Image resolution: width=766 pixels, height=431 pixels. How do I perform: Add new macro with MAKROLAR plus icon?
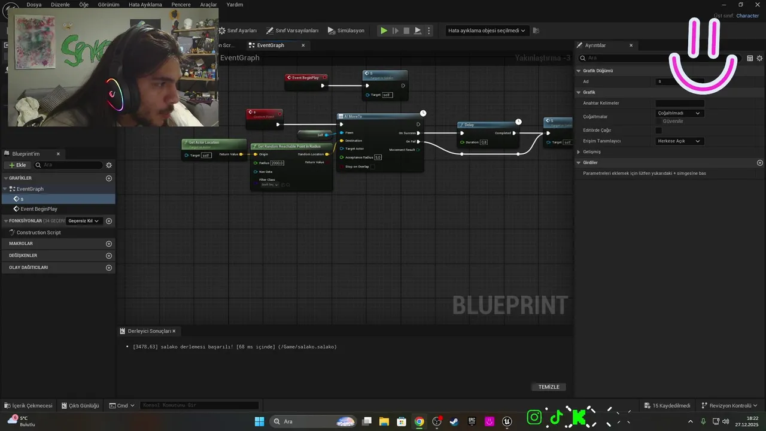109,244
